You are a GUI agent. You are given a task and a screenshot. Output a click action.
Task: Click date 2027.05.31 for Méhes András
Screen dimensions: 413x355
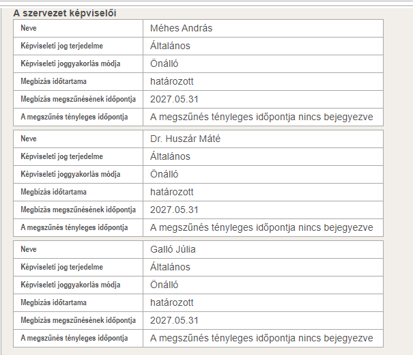point(174,99)
